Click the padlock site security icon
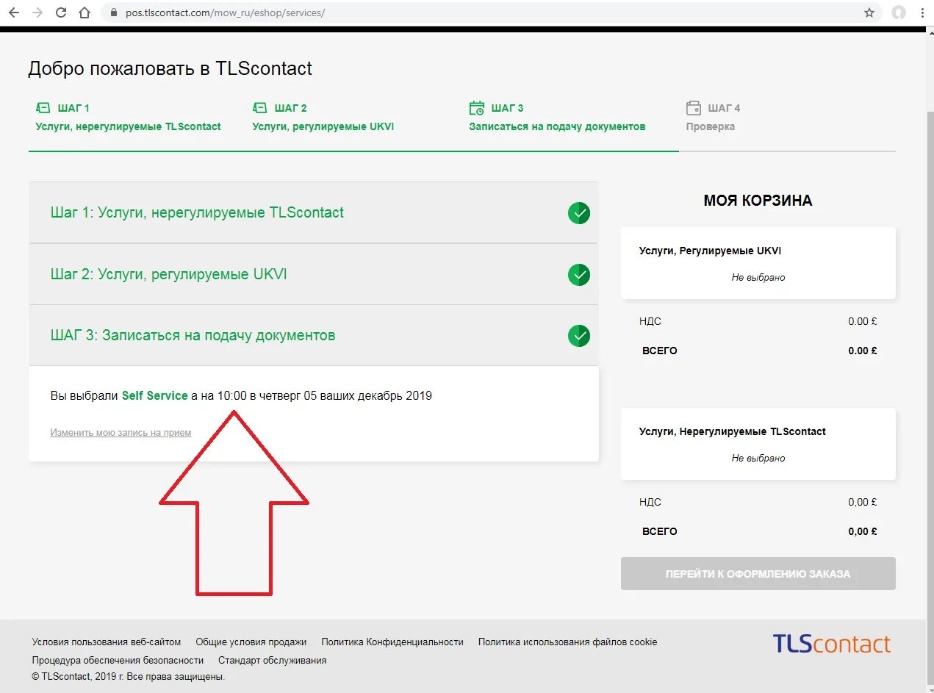 click(x=114, y=13)
